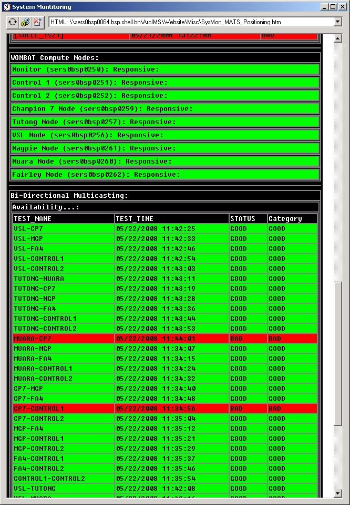The height and width of the screenshot is (505, 350).
Task: Maximize the System Montitoring window
Action: [333, 7]
